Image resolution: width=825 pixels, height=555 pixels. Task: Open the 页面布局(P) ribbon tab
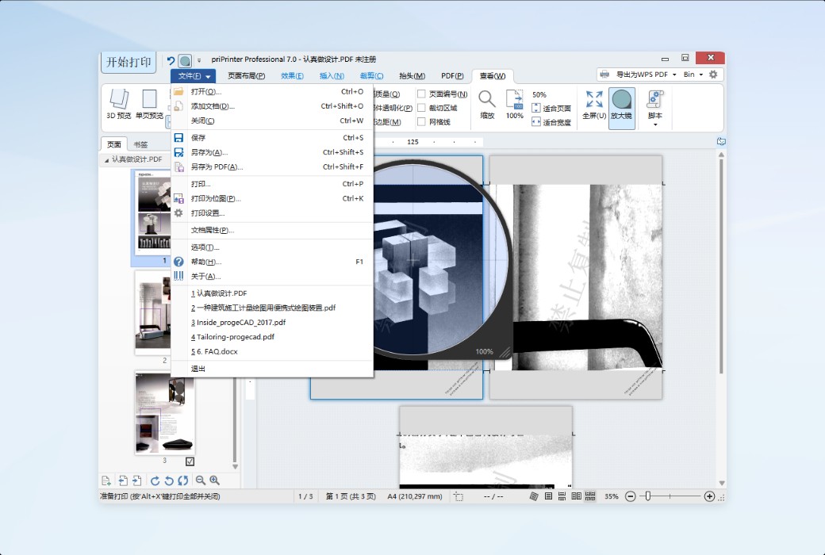(246, 76)
